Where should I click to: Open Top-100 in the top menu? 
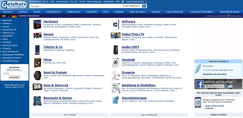pos(74,2)
